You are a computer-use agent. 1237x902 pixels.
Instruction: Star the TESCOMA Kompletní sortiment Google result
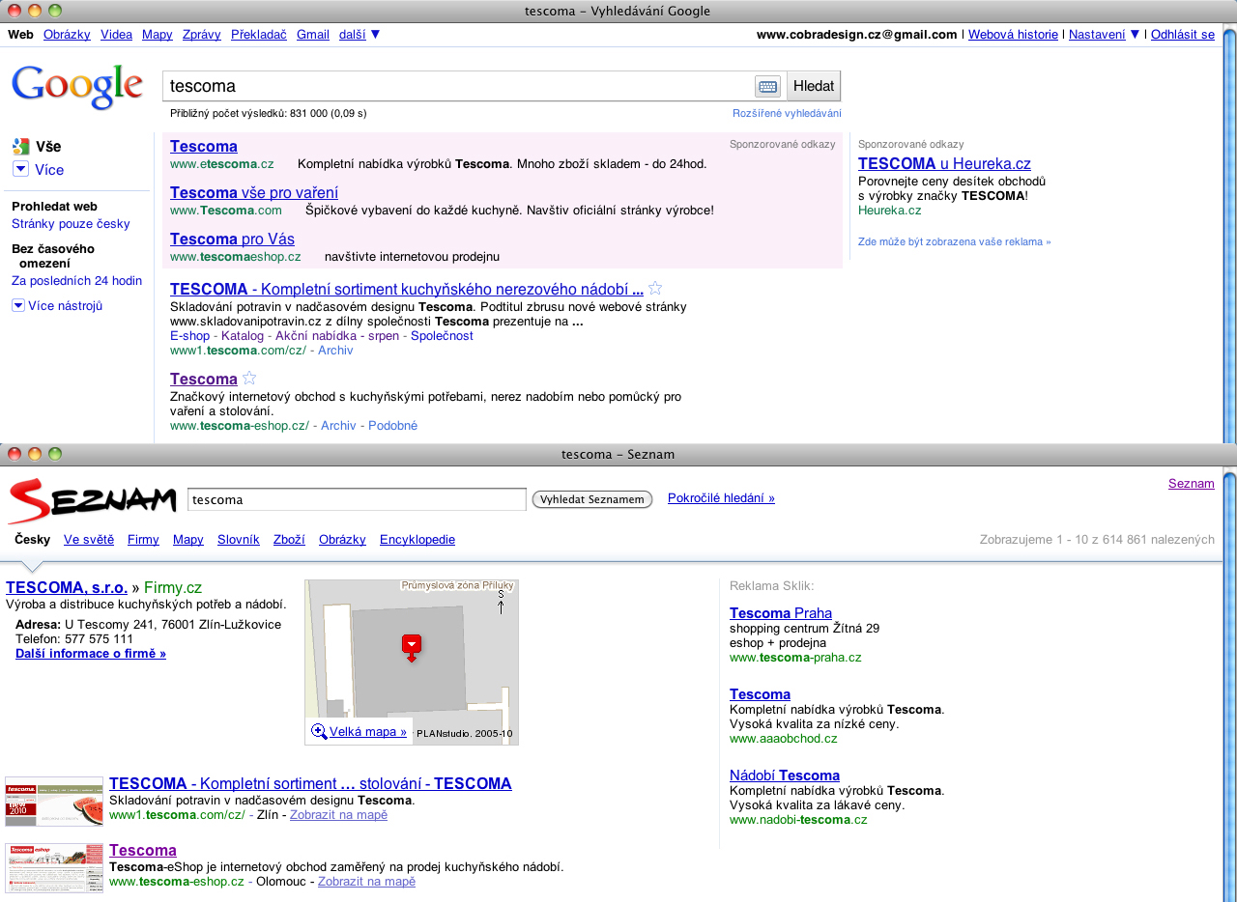[655, 289]
